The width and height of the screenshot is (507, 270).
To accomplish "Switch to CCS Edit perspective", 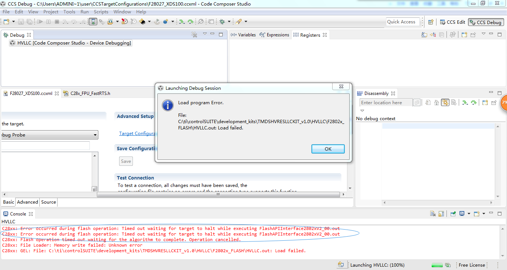I will [452, 22].
